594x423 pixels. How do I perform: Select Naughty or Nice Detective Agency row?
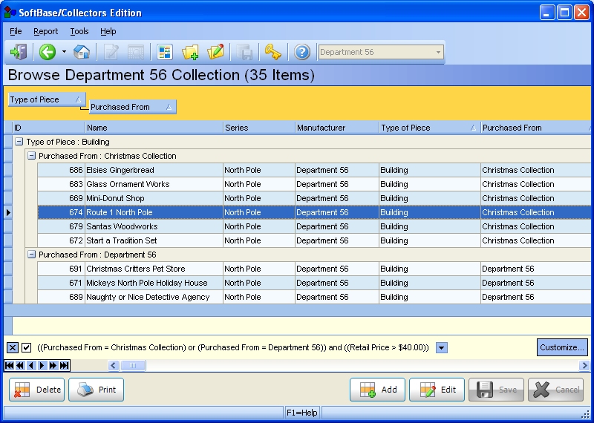[x=314, y=297]
